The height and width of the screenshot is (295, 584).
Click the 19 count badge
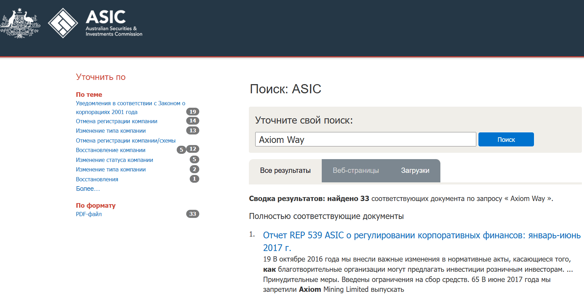(x=193, y=112)
